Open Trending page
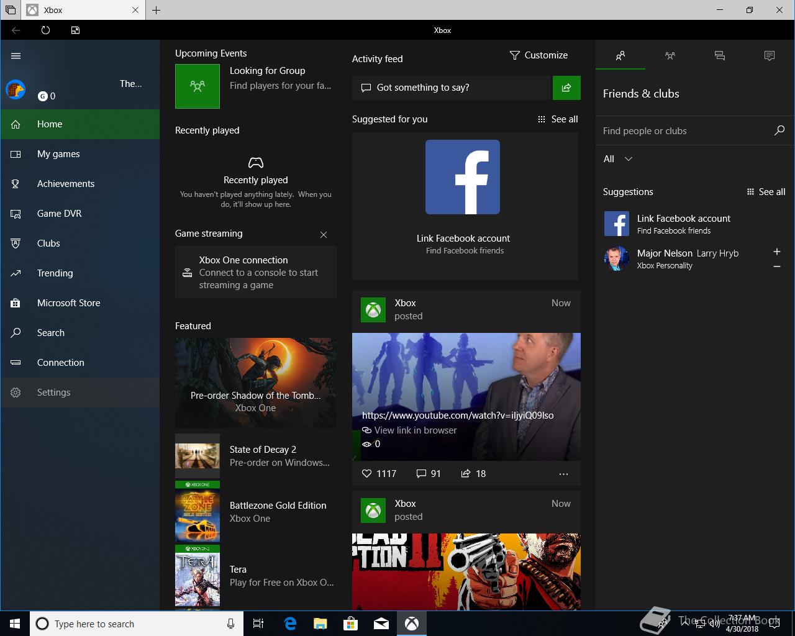This screenshot has height=636, width=795. [x=80, y=273]
